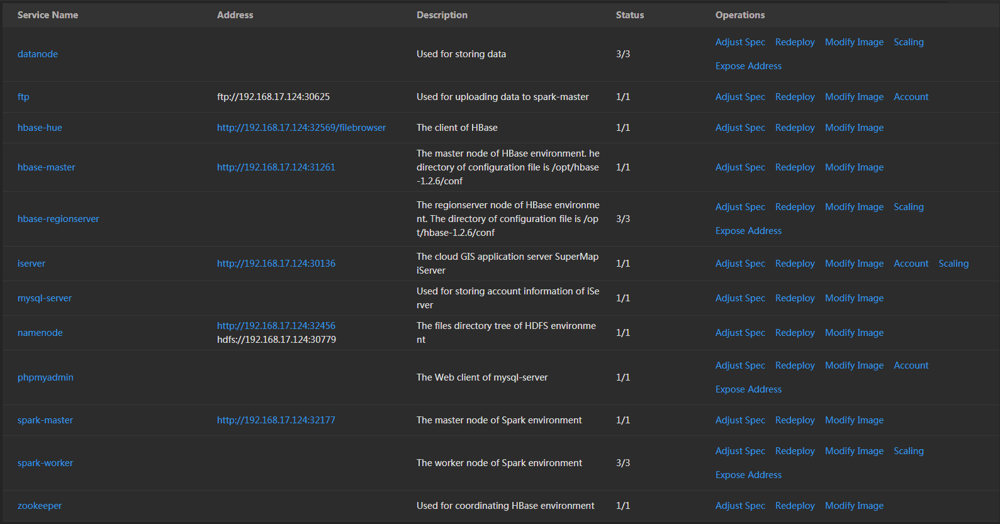The width and height of the screenshot is (1000, 524).
Task: Select Scaling for hbase-regionserver
Action: 908,207
